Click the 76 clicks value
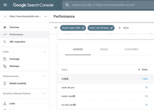The width and height of the screenshot is (154, 110). coord(146,96)
